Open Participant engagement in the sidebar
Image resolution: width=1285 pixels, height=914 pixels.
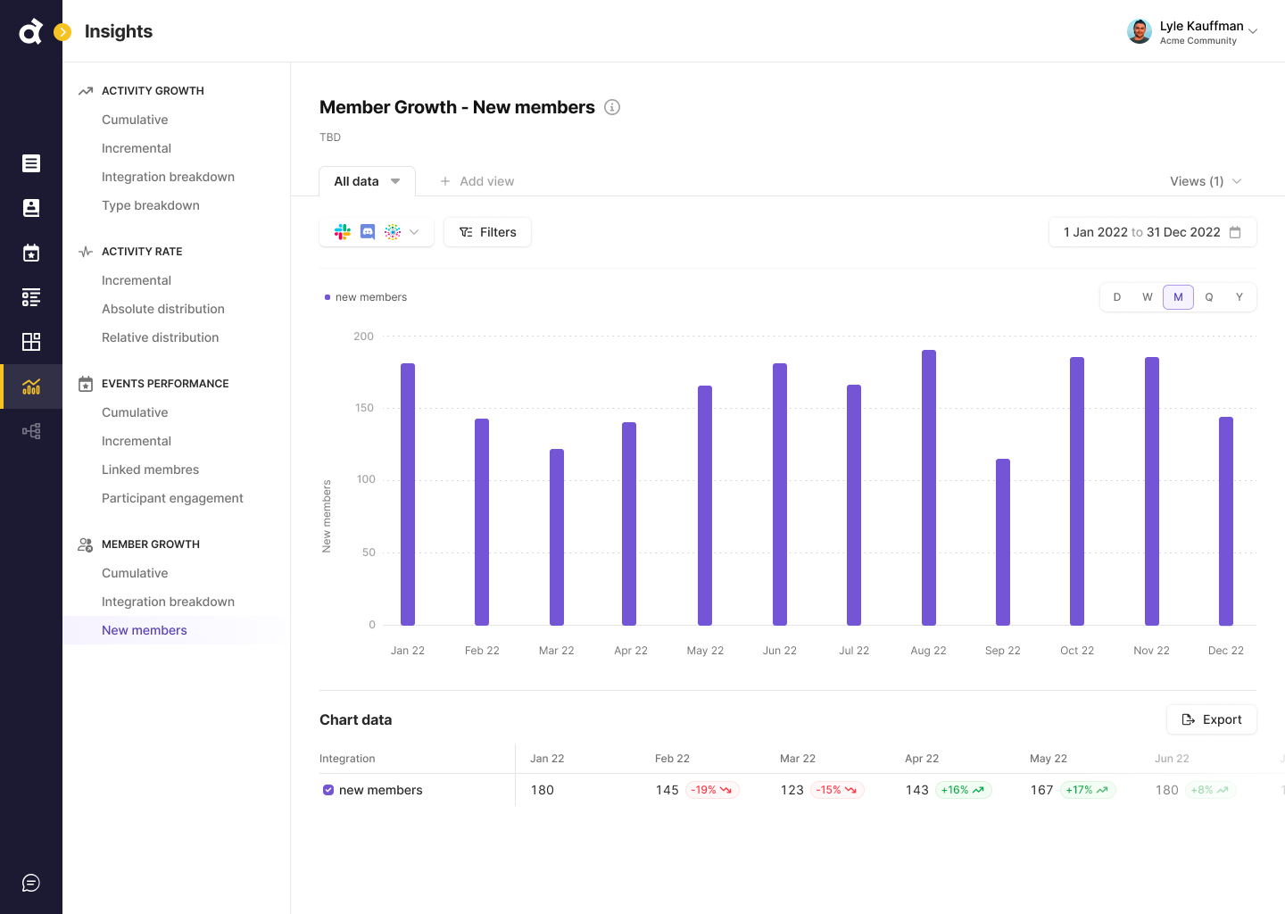pyautogui.click(x=172, y=498)
